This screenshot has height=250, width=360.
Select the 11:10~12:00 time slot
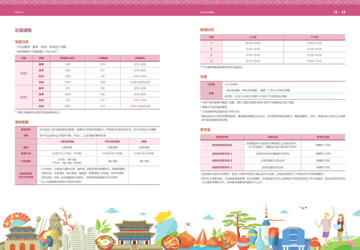[x=253, y=55]
